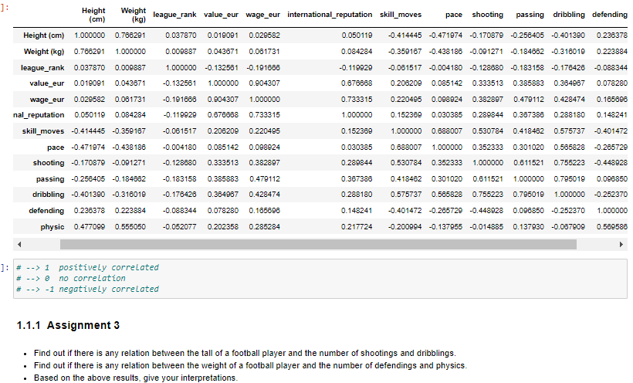Click the 'value_eur' row label
The height and width of the screenshot is (383, 633).
tap(47, 83)
